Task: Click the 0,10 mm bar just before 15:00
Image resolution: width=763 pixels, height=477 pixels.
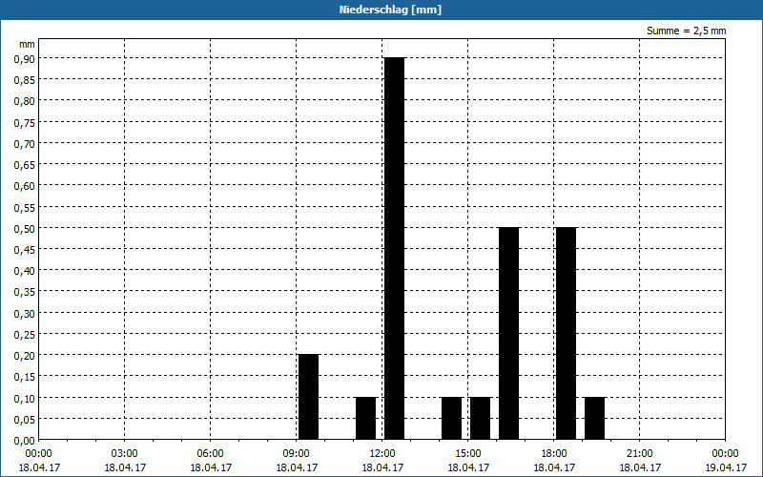Action: [x=451, y=418]
